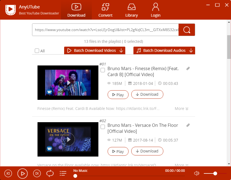Download Versace On The Floor video
The height and width of the screenshot is (180, 231).
click(x=147, y=151)
